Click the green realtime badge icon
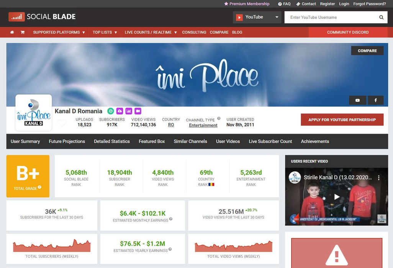 point(111,111)
